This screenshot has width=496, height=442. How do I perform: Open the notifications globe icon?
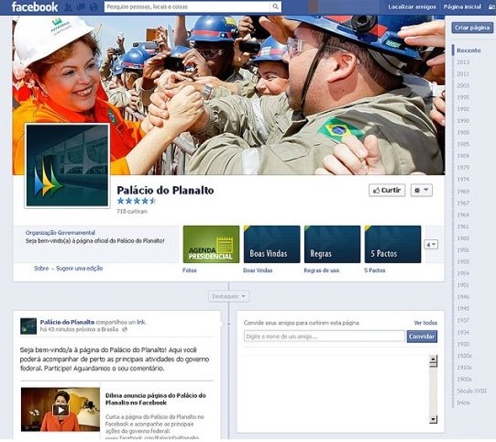94,6
